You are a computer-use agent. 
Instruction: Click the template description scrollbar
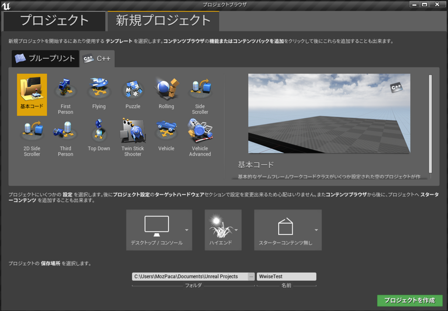[430, 124]
